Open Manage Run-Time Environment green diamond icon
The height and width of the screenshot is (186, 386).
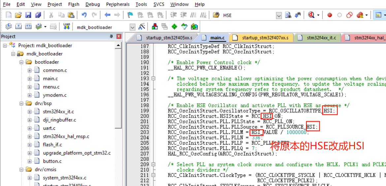tap(174, 27)
